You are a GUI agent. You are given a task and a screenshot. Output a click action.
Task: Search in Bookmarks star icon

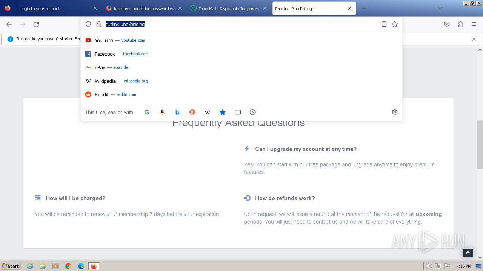pos(223,112)
